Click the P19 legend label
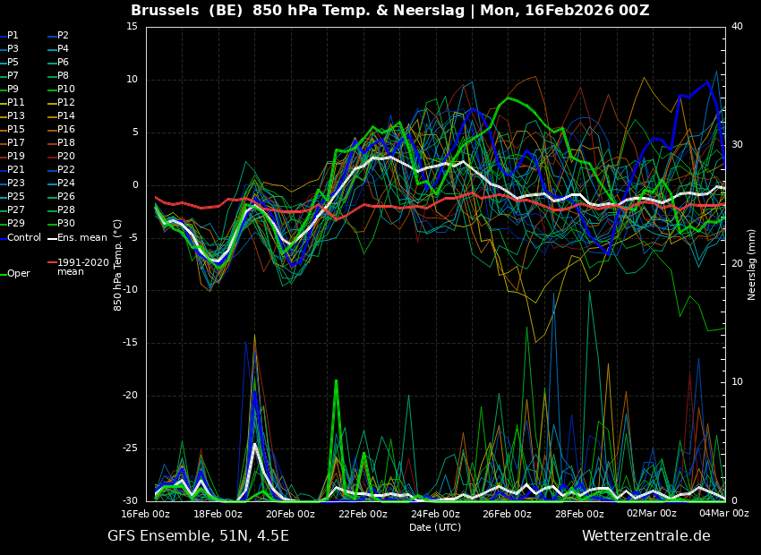This screenshot has height=555, width=761. (16, 156)
